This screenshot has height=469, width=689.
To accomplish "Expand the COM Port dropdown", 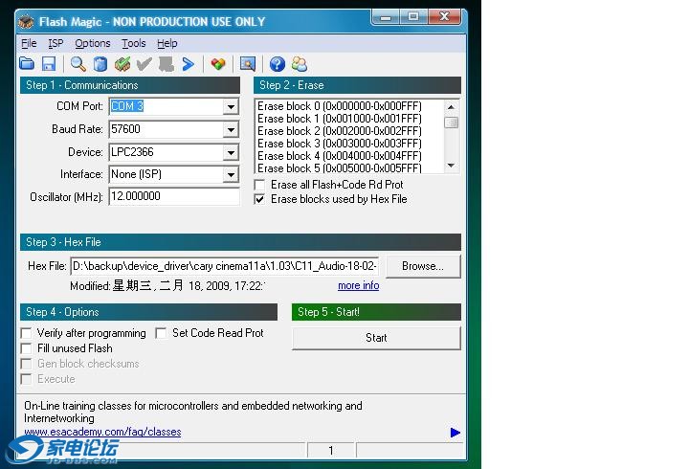I will tap(231, 106).
